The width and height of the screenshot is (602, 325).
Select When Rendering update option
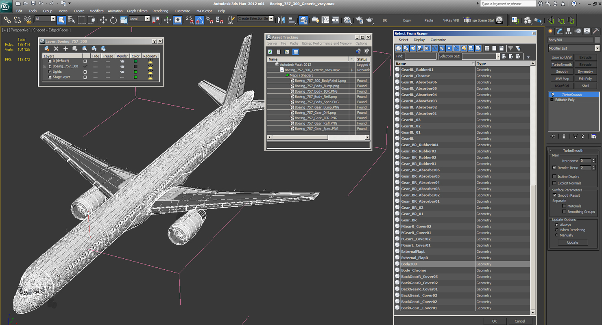[556, 230]
